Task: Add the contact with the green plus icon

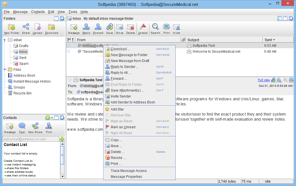Action: 62,139
